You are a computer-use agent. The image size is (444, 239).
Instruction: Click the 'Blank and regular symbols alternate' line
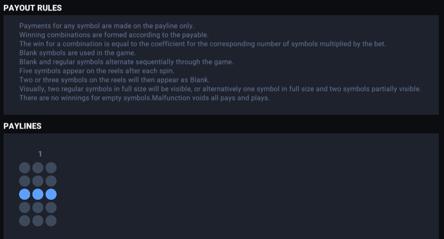pyautogui.click(x=126, y=62)
